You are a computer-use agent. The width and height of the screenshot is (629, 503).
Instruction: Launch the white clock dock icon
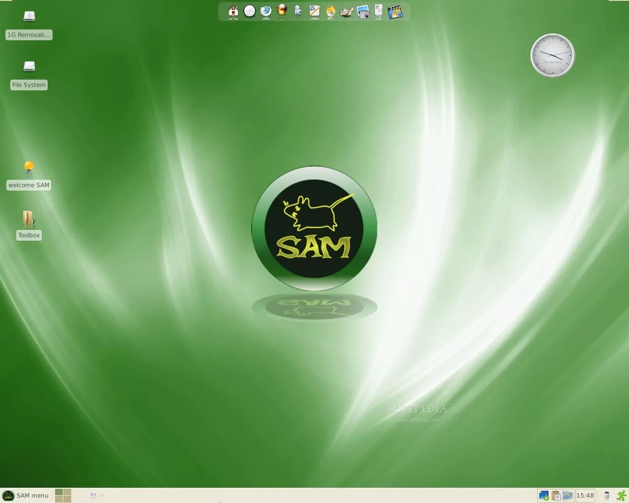(x=250, y=11)
